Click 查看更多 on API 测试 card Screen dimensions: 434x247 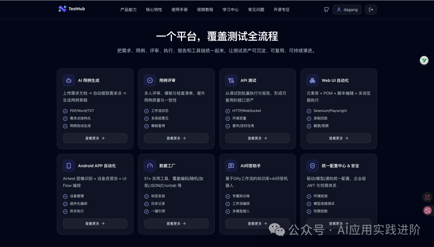258,138
